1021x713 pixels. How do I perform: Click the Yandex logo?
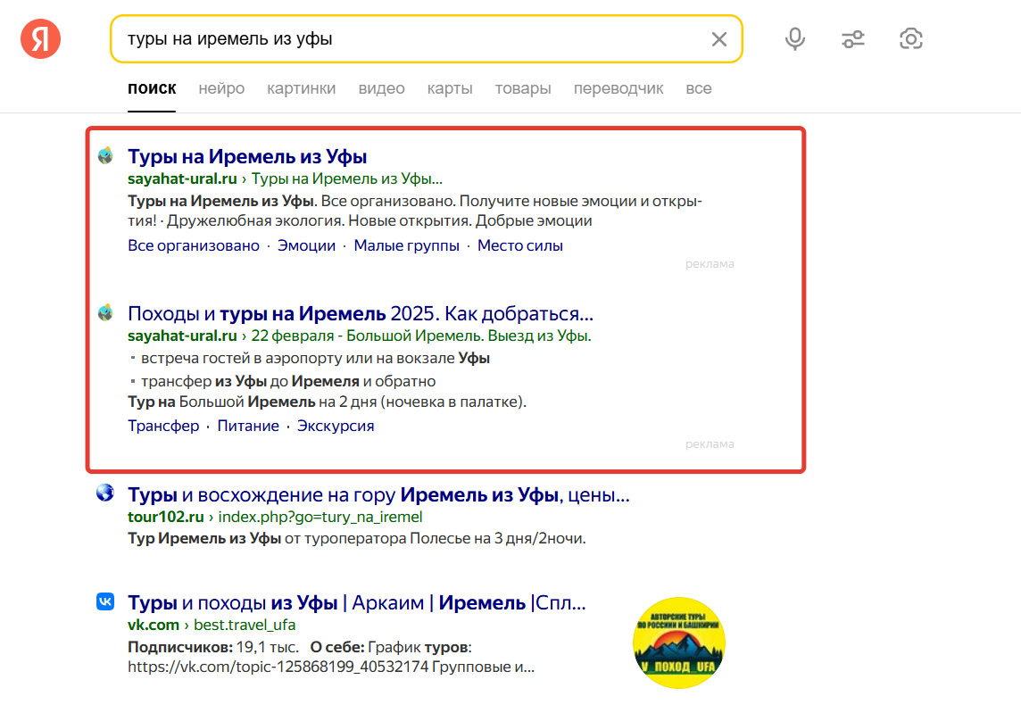coord(40,39)
